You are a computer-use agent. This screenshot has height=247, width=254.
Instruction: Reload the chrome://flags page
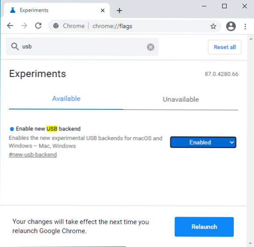[38, 26]
